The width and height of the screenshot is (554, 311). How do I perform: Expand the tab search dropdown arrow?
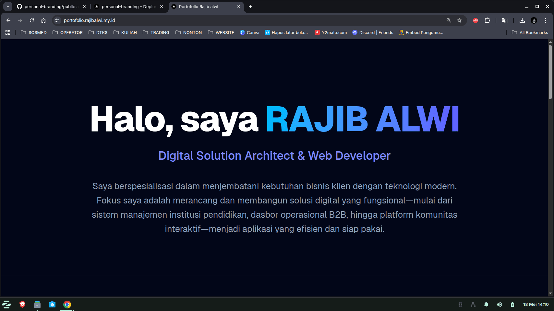pyautogui.click(x=8, y=6)
